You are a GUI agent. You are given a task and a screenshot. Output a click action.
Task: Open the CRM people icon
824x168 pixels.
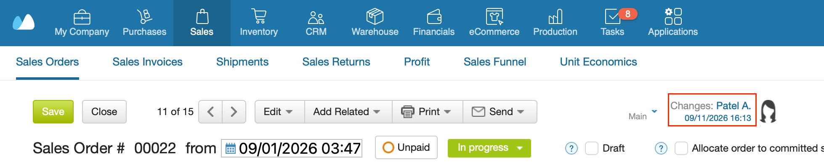click(x=316, y=17)
